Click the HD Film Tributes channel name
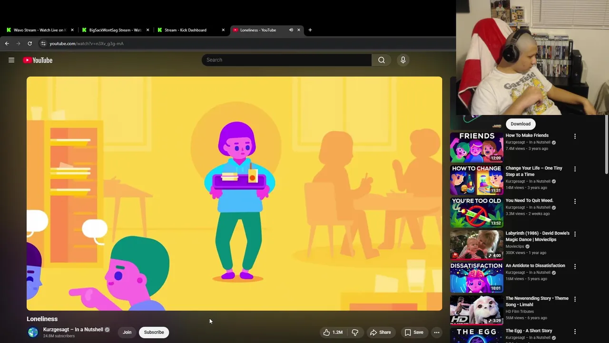609x343 pixels. [x=520, y=312]
